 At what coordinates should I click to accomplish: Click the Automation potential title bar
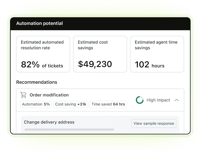[39, 23]
